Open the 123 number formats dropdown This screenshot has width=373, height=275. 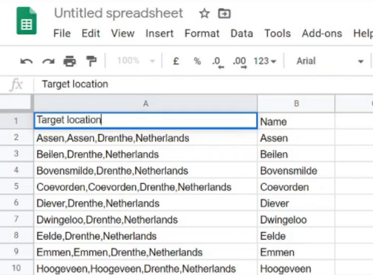tap(264, 61)
